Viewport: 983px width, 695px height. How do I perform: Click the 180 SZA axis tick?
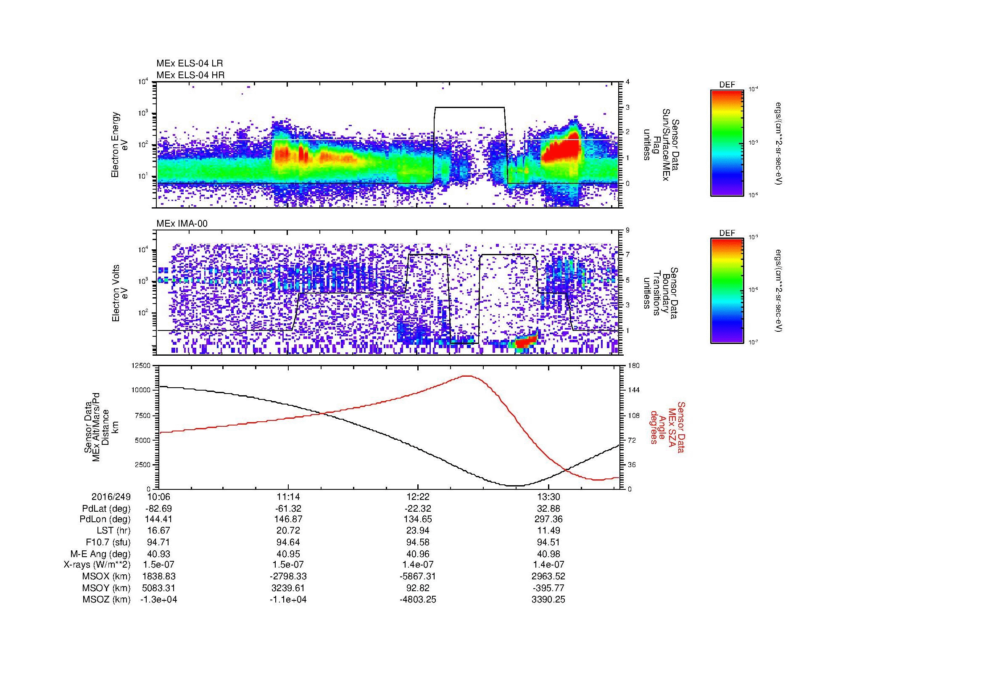(634, 365)
